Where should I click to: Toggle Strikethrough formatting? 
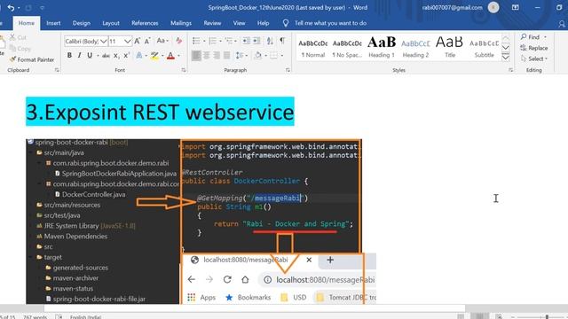point(106,56)
